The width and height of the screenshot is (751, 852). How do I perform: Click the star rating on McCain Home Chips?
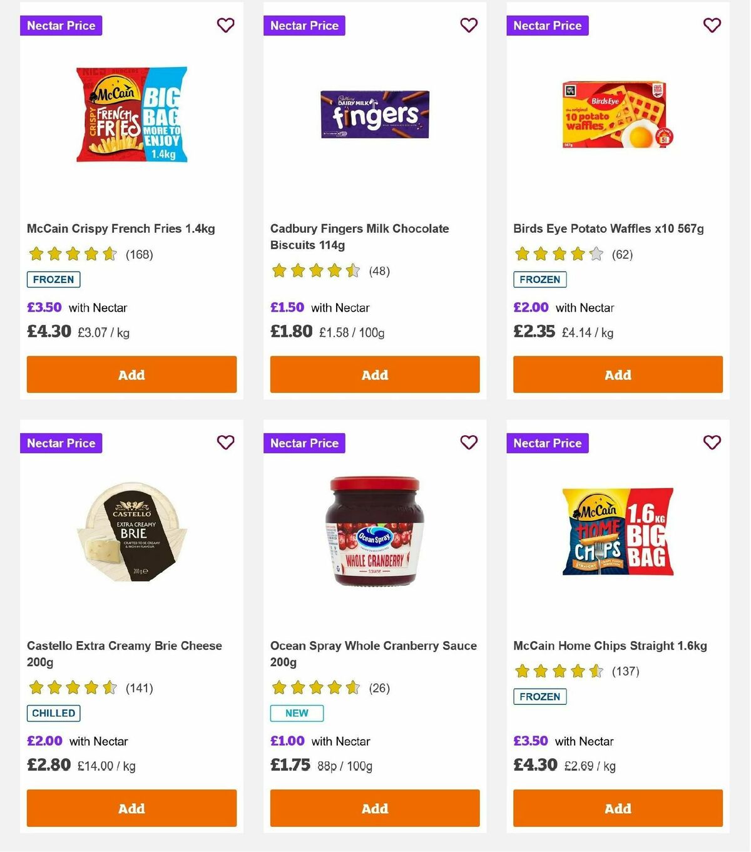557,670
